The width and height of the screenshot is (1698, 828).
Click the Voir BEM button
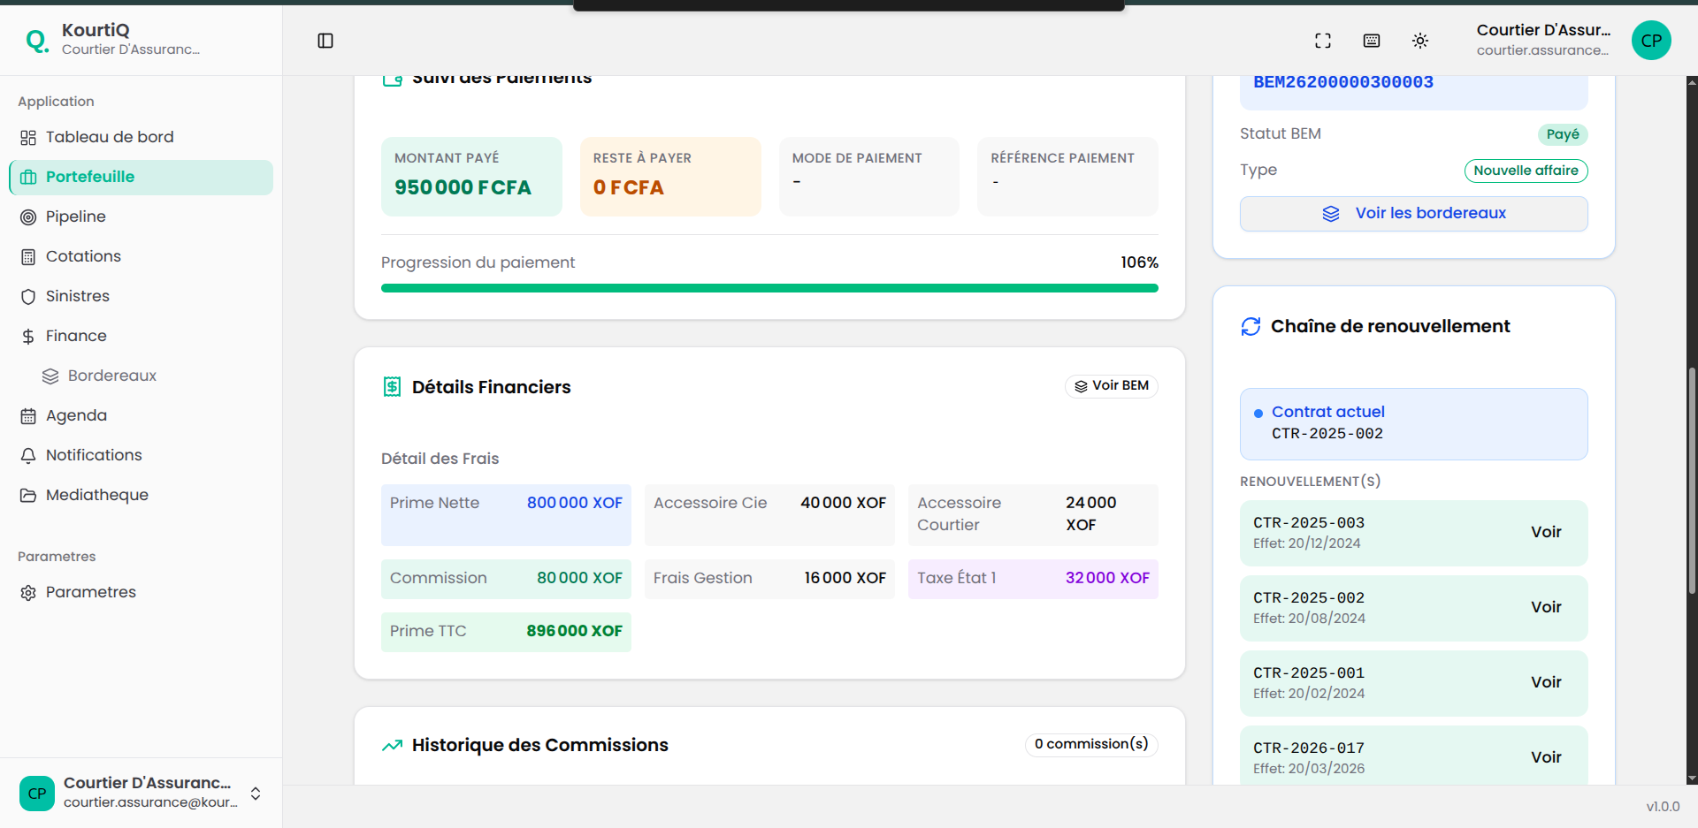(x=1111, y=386)
